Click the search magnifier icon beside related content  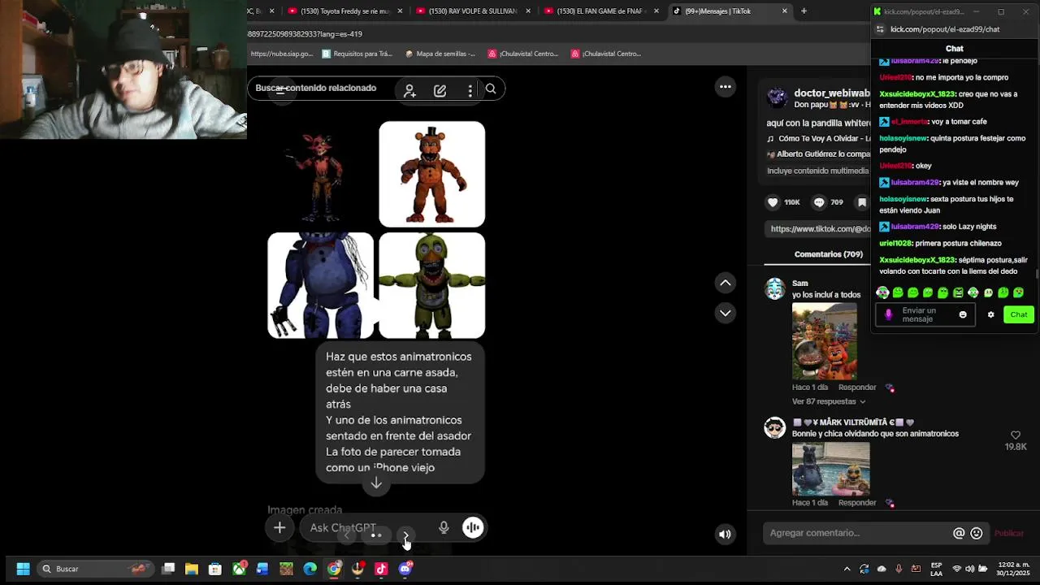[x=491, y=89]
